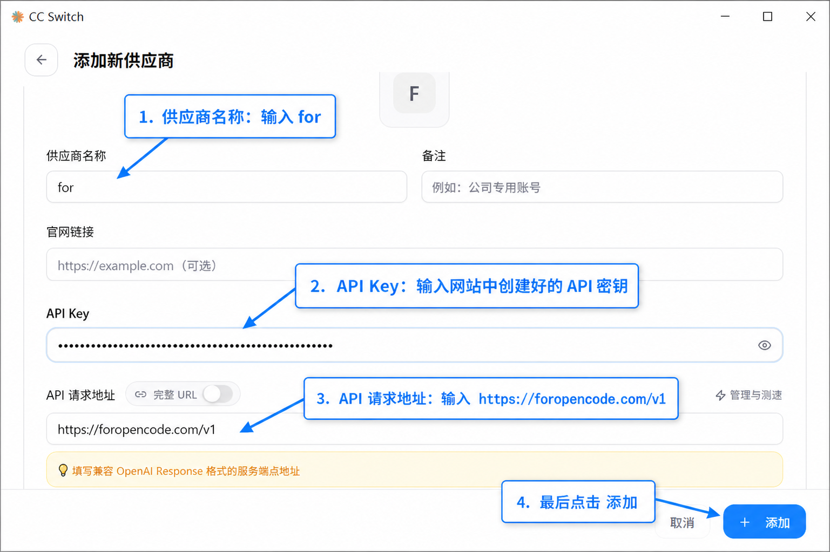Click the 添加新供应商 page title

(x=124, y=60)
